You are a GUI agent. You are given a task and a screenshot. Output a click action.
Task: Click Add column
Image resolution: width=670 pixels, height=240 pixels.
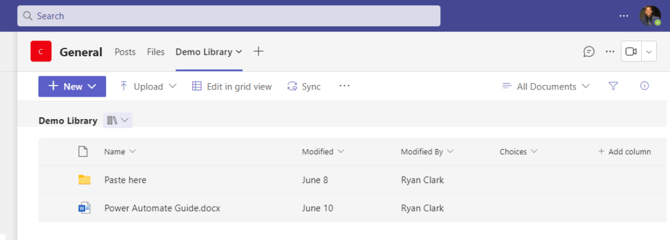pyautogui.click(x=625, y=152)
